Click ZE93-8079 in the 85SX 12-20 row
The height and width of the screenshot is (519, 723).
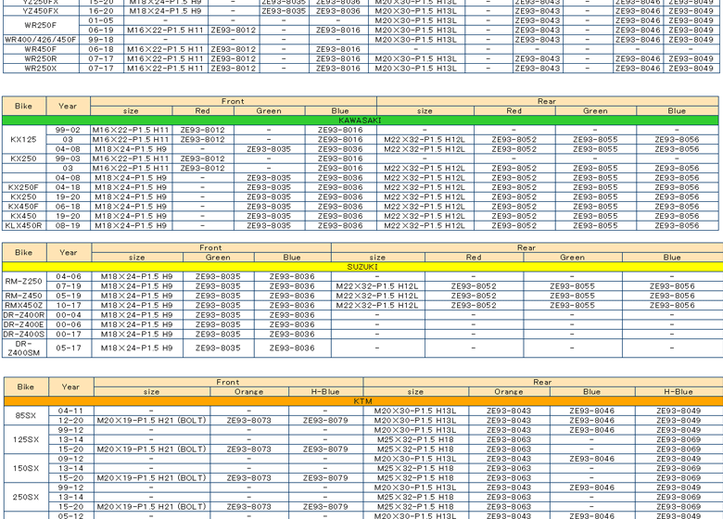click(x=325, y=421)
